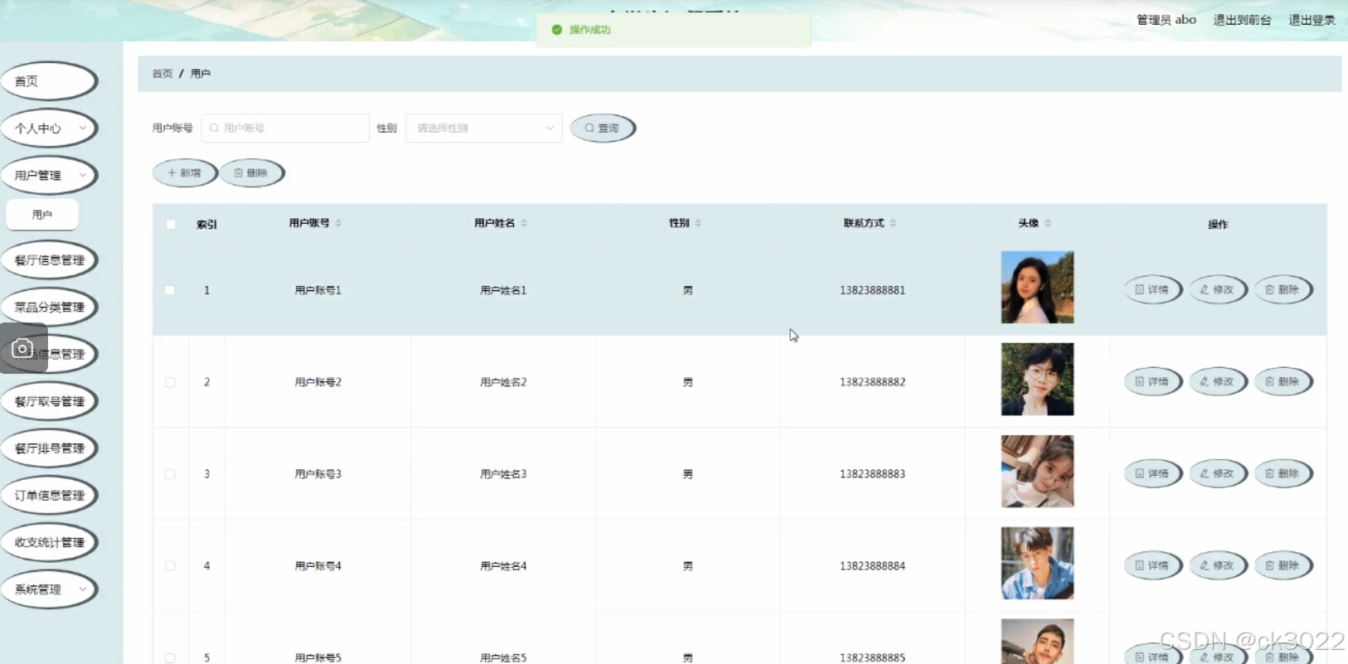The image size is (1348, 664).
Task: Focus the 用户账号 search input field
Action: point(285,128)
